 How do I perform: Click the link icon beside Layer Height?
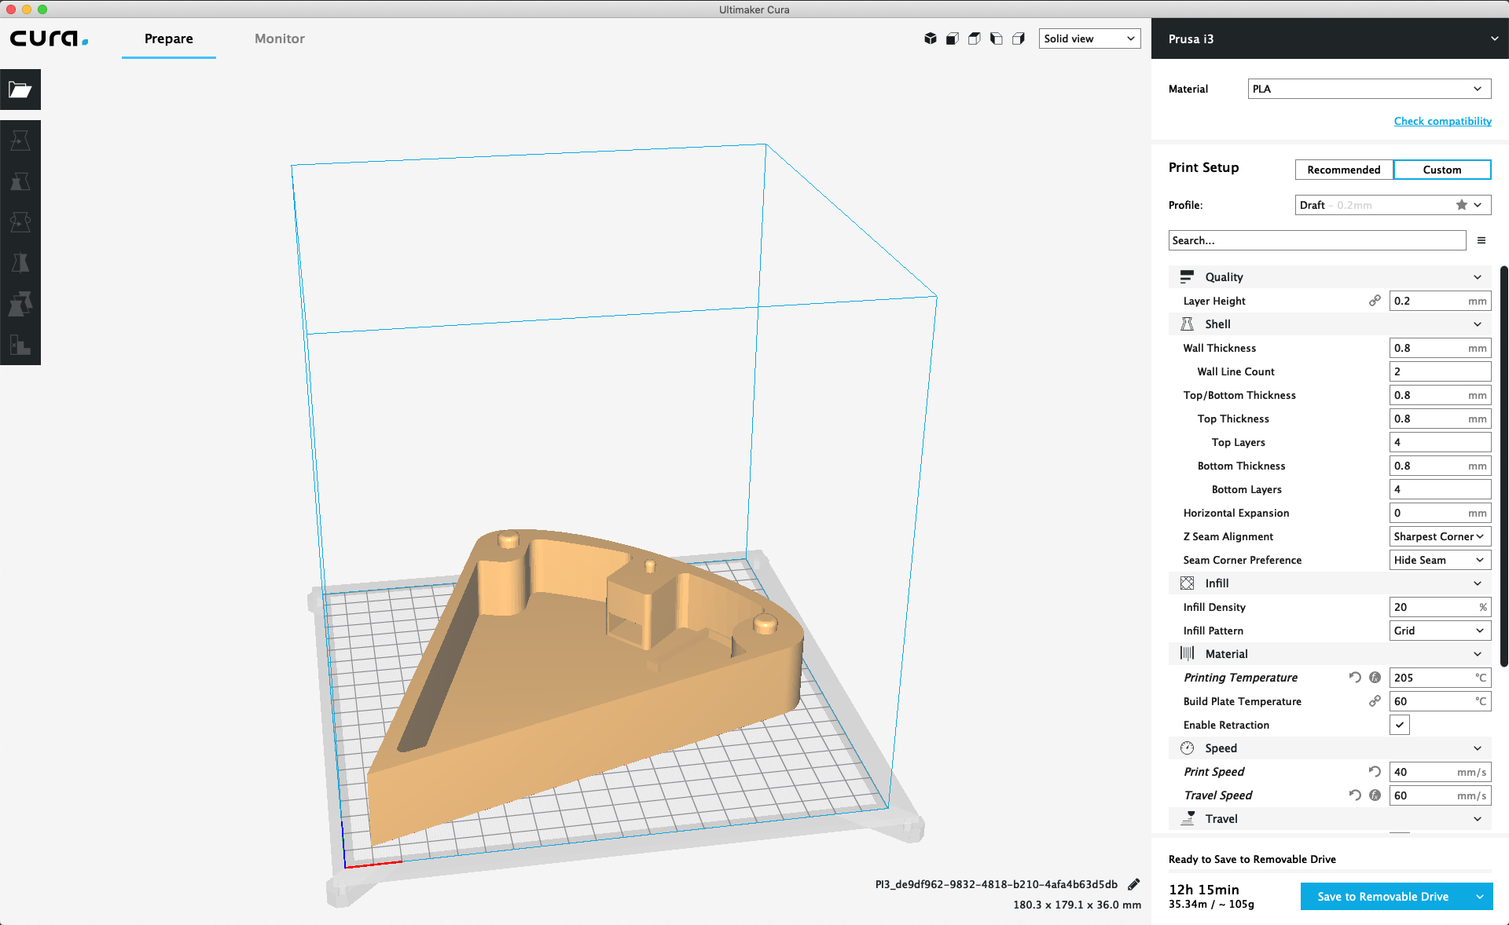[x=1375, y=301]
